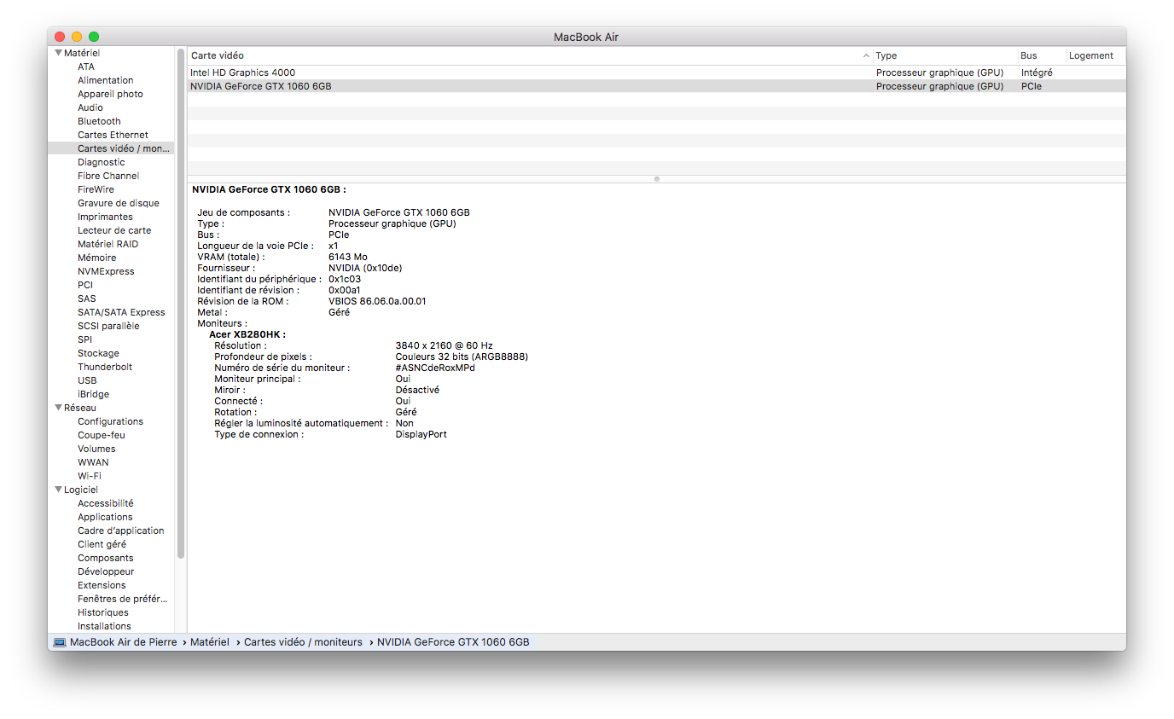This screenshot has height=719, width=1174.
Task: Open Développeur in the sidebar
Action: (106, 571)
